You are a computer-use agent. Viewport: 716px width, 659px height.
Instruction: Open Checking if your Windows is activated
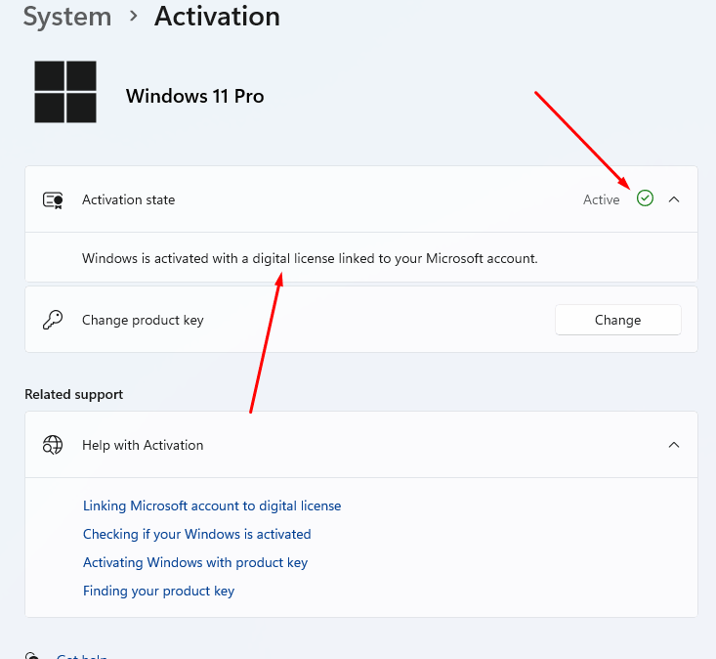tap(196, 534)
